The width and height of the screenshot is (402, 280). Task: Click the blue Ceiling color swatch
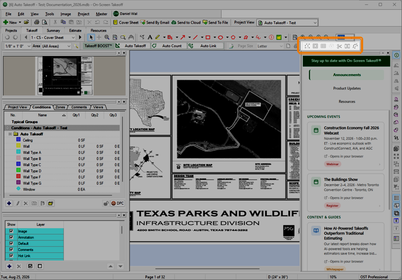(18, 139)
